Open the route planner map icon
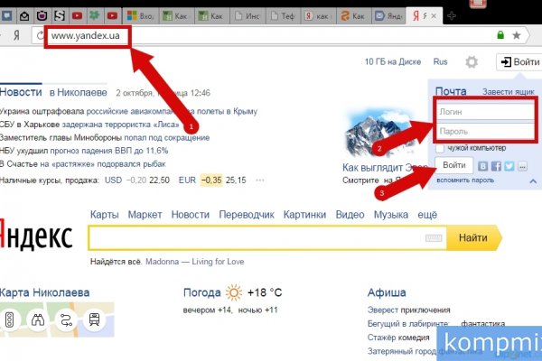This screenshot has width=542, height=361. coord(65,319)
